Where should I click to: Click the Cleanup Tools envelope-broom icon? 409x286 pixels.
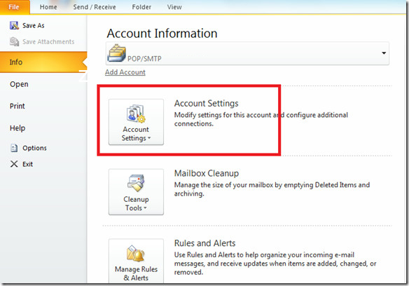tap(136, 184)
